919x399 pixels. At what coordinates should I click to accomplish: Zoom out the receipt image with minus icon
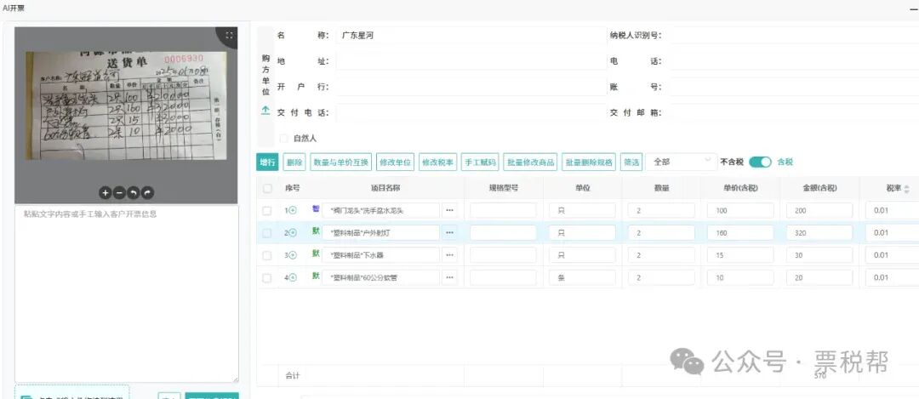(119, 192)
